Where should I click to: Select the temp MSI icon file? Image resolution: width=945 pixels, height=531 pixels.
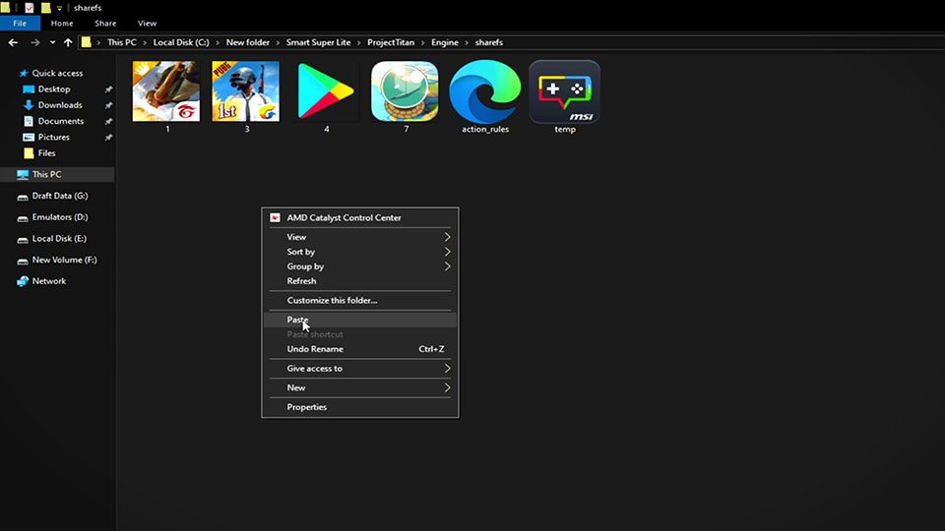[565, 96]
